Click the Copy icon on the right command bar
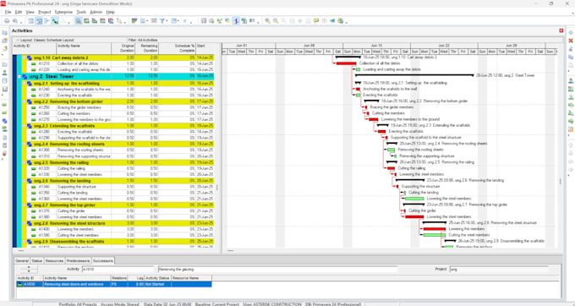Image resolution: width=575 pixels, height=306 pixels. click(571, 57)
